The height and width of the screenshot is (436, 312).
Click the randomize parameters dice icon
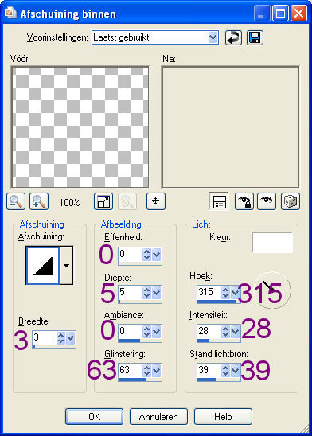coord(291,201)
